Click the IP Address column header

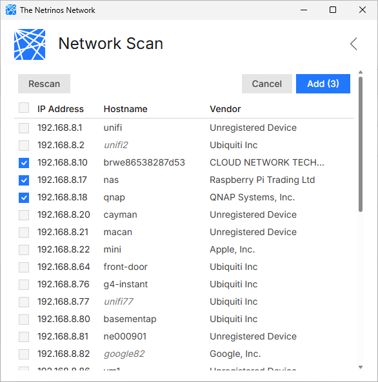pyautogui.click(x=61, y=109)
